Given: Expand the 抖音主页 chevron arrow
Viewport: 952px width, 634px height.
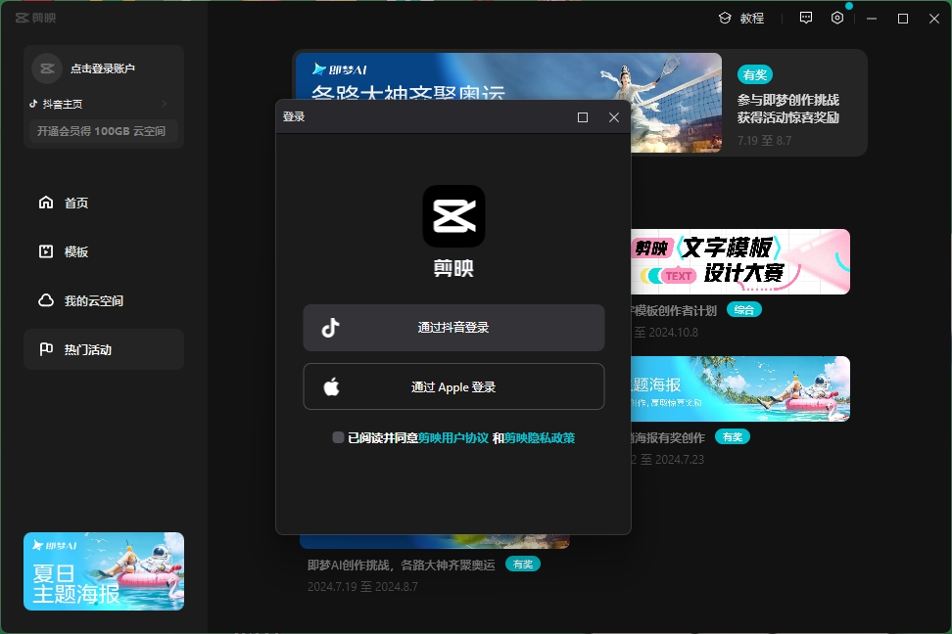Looking at the screenshot, I should click(x=165, y=104).
